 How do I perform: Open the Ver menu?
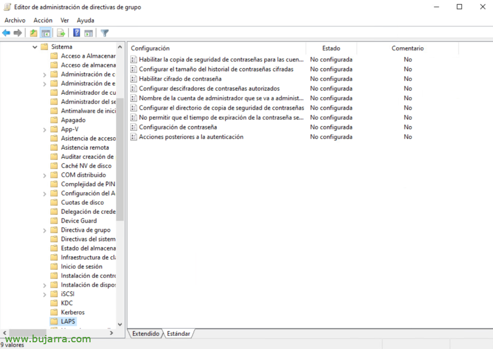[x=65, y=20]
